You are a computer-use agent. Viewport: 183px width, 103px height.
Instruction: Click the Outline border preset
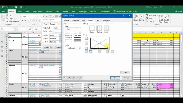pyautogui.click(x=99, y=28)
